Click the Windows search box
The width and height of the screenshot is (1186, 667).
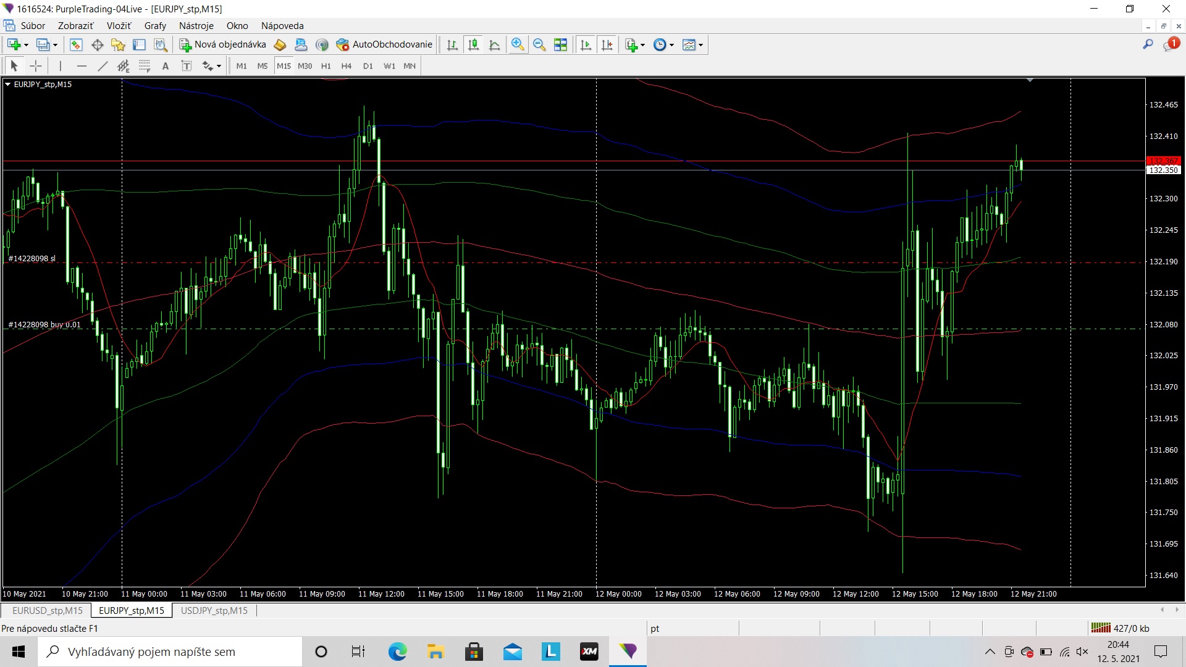(x=170, y=652)
